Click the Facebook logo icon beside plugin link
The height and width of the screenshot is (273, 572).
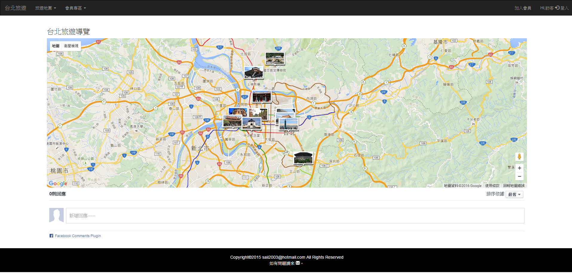[x=51, y=236]
